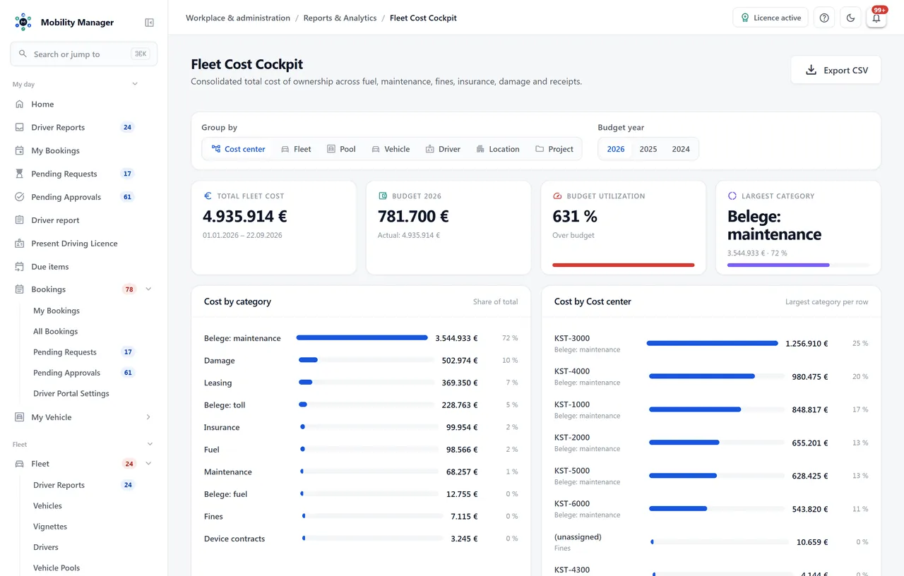Group by Driver option
904x576 pixels.
click(443, 149)
